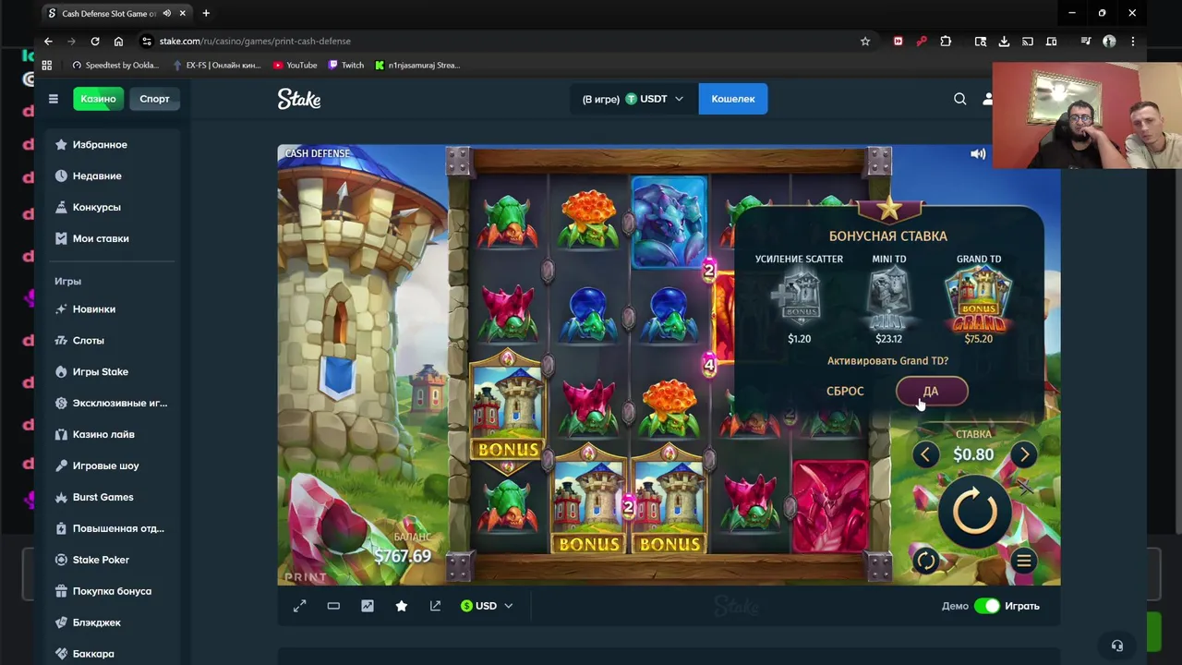Click СБРОС to reset bonus bet

(x=845, y=392)
